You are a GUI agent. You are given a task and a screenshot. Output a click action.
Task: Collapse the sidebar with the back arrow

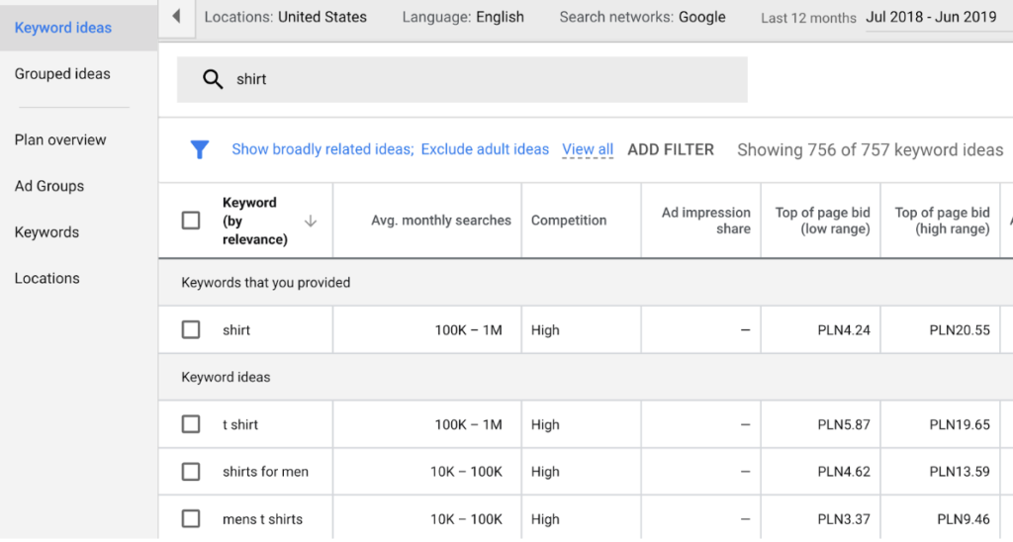(x=176, y=17)
